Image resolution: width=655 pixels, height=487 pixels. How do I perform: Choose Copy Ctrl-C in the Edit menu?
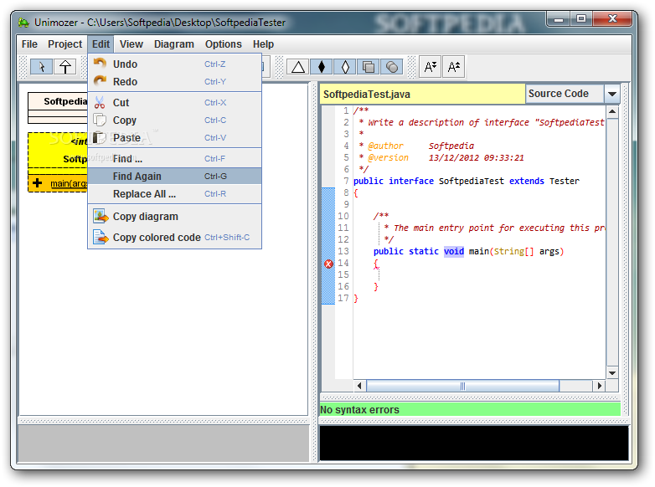pyautogui.click(x=174, y=120)
